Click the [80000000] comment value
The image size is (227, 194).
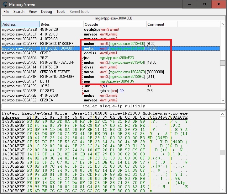[x=155, y=72]
